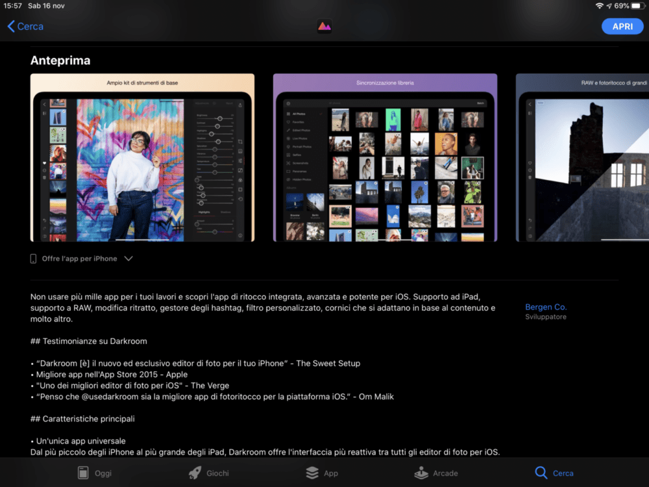Switch to the Giochi tab
649x487 pixels.
pyautogui.click(x=208, y=473)
